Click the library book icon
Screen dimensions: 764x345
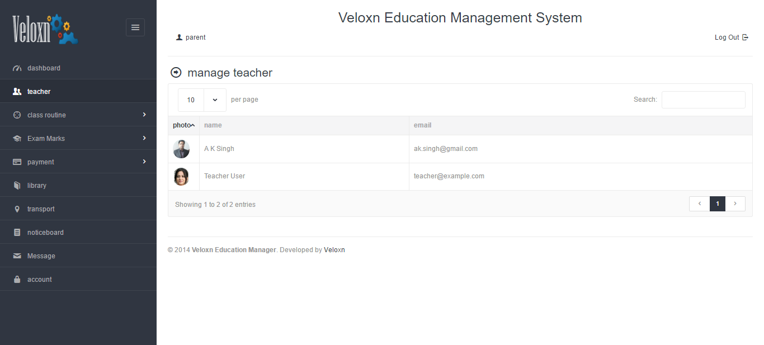click(17, 186)
